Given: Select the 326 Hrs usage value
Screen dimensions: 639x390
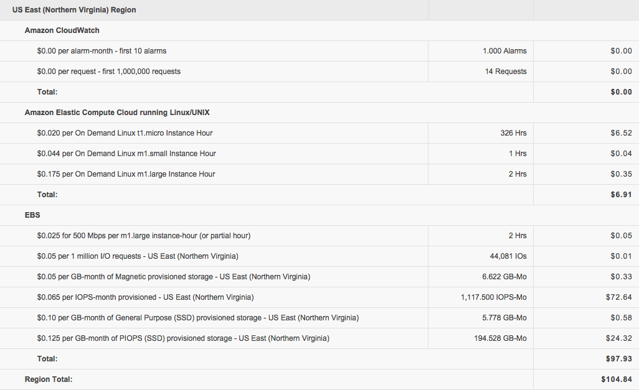Looking at the screenshot, I should (x=513, y=132).
